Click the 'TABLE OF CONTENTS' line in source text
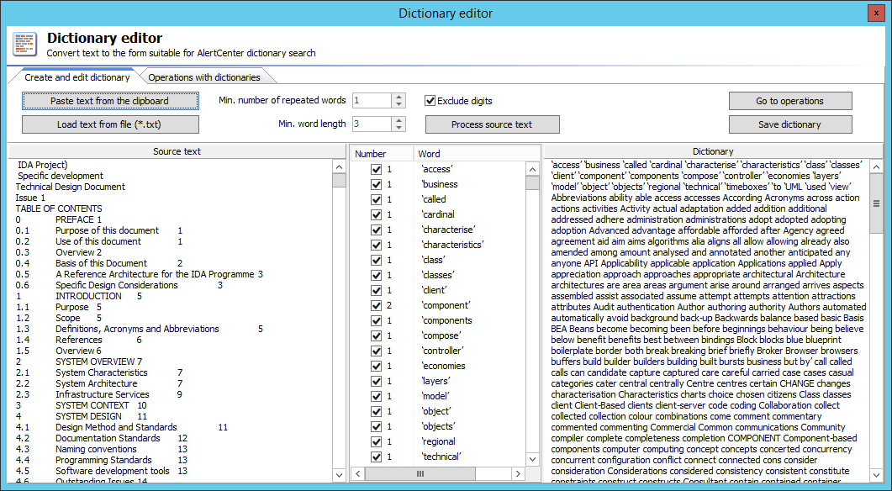This screenshot has width=892, height=491. [59, 209]
